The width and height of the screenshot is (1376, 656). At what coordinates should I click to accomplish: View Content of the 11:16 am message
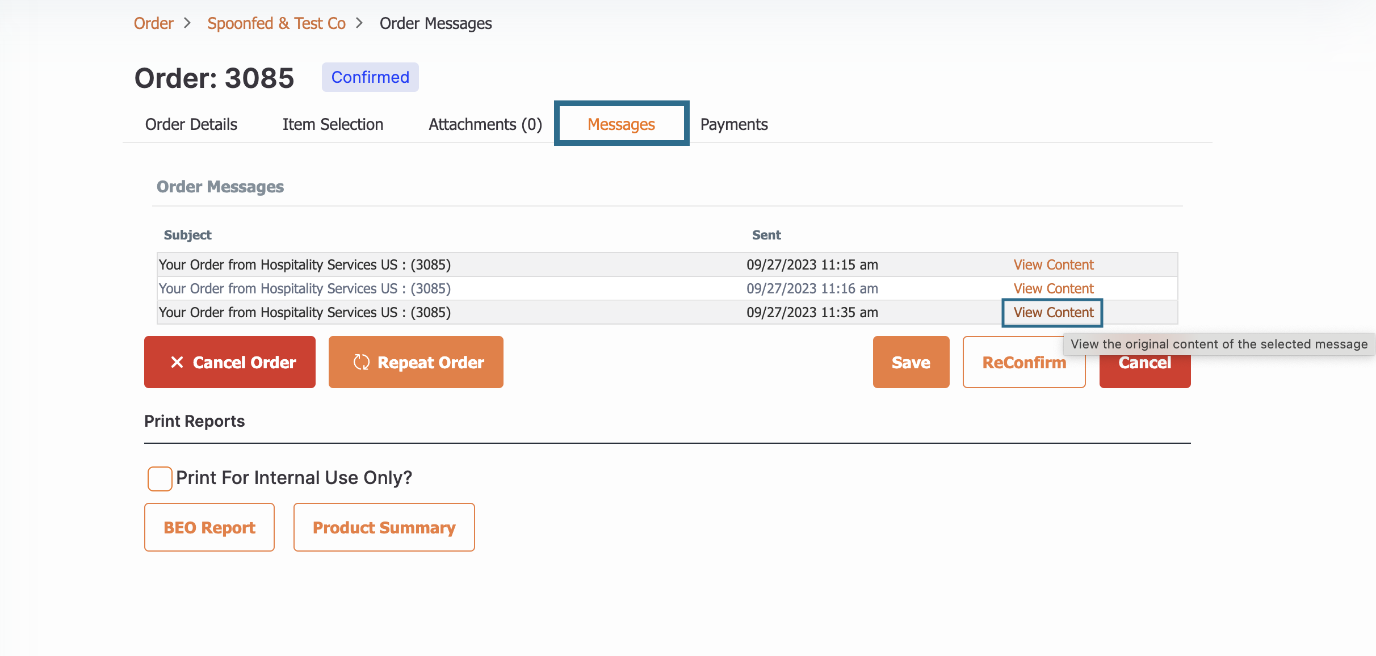click(x=1054, y=288)
